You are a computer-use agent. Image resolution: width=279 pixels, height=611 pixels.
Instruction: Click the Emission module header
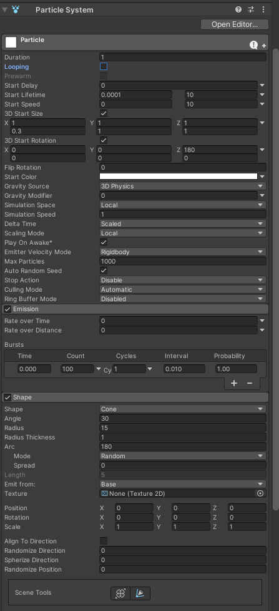[135, 309]
